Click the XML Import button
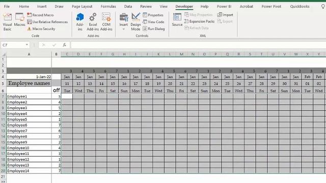326x183 pixels. [225, 15]
